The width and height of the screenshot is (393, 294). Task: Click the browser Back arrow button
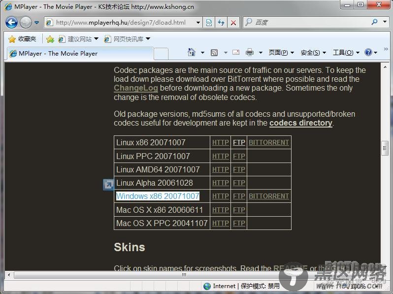click(x=11, y=23)
